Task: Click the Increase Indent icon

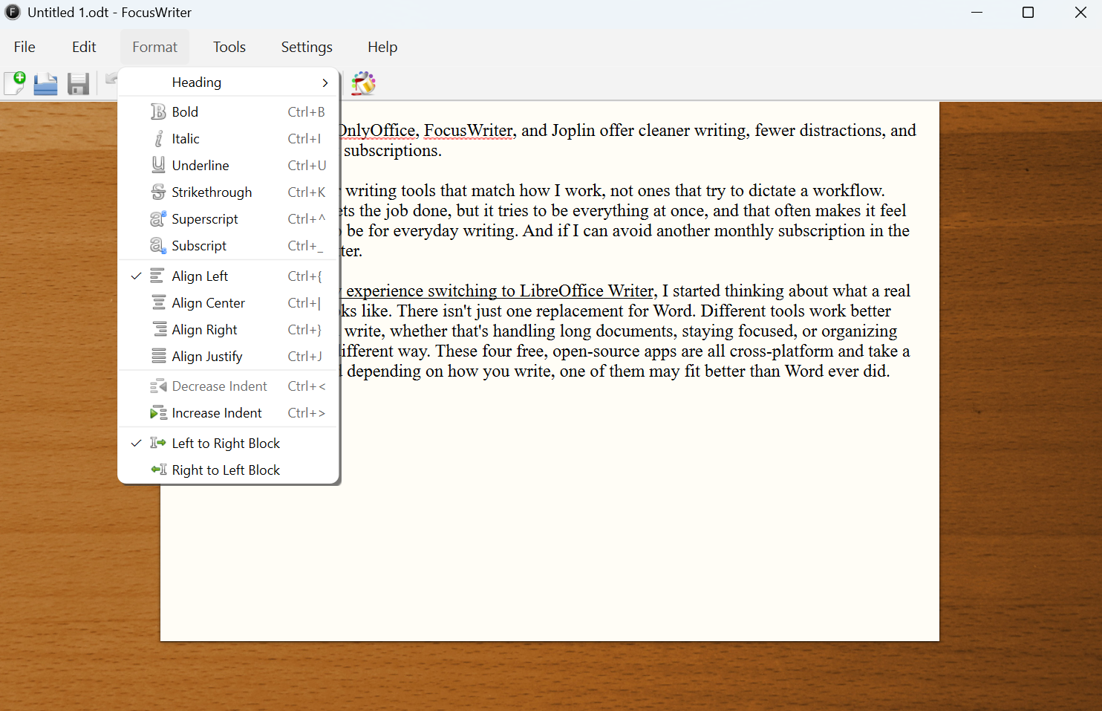Action: tap(158, 412)
